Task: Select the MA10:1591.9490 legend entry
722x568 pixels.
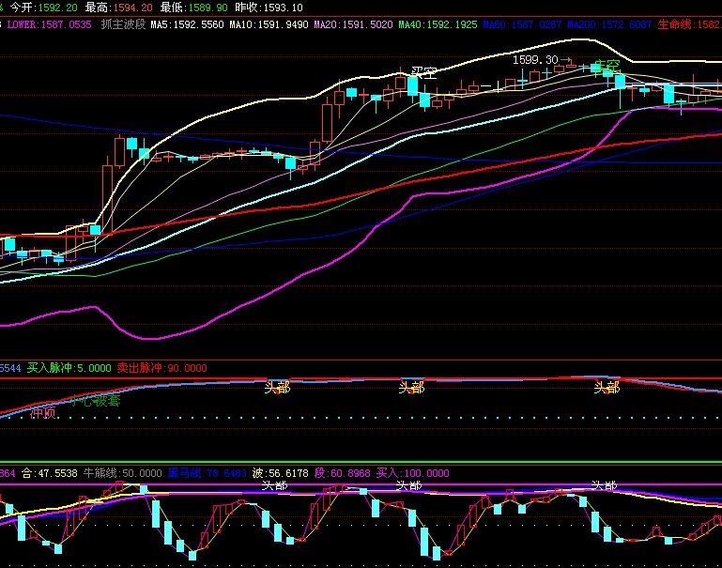Action: click(269, 24)
